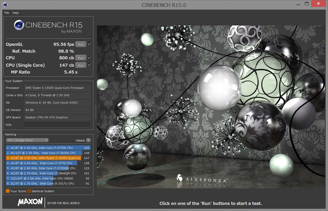328x211 pixels.
Task: Select the AMD Ryzen 5 1500X ranking row
Action: point(48,158)
